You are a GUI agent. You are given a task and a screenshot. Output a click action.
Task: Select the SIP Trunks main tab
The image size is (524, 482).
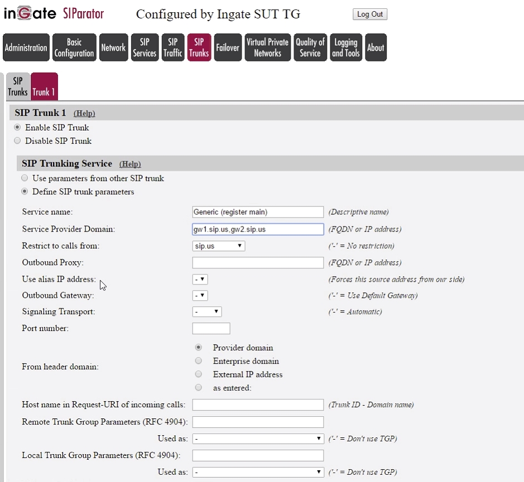(x=199, y=47)
